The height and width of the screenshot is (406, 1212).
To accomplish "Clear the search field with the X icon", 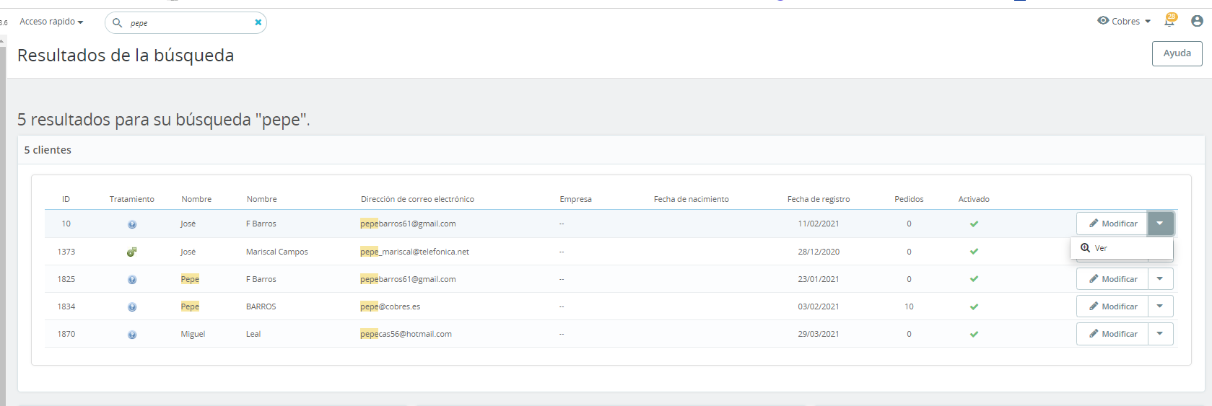I will [258, 22].
